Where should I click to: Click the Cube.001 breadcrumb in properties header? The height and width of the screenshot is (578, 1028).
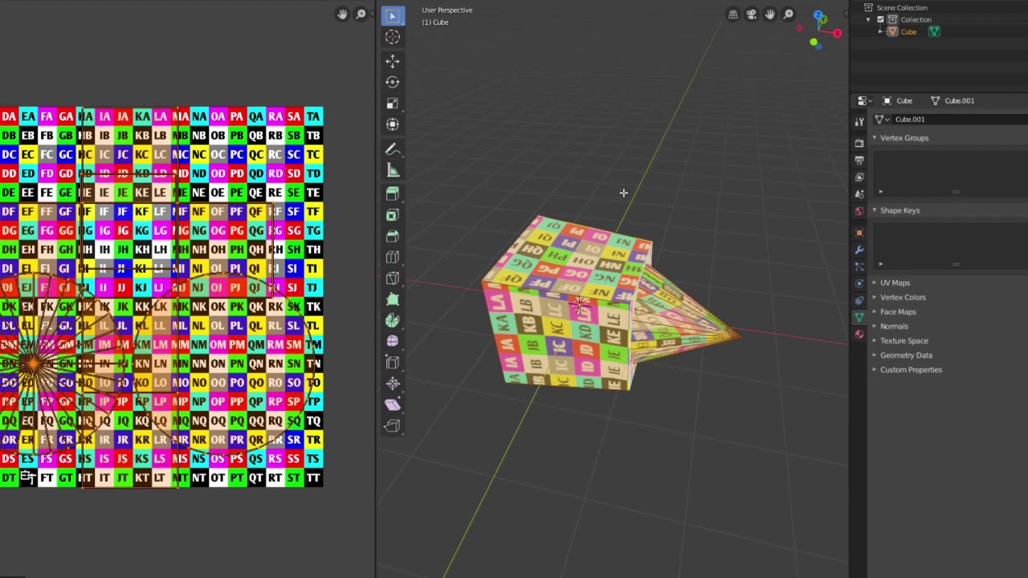(x=953, y=101)
